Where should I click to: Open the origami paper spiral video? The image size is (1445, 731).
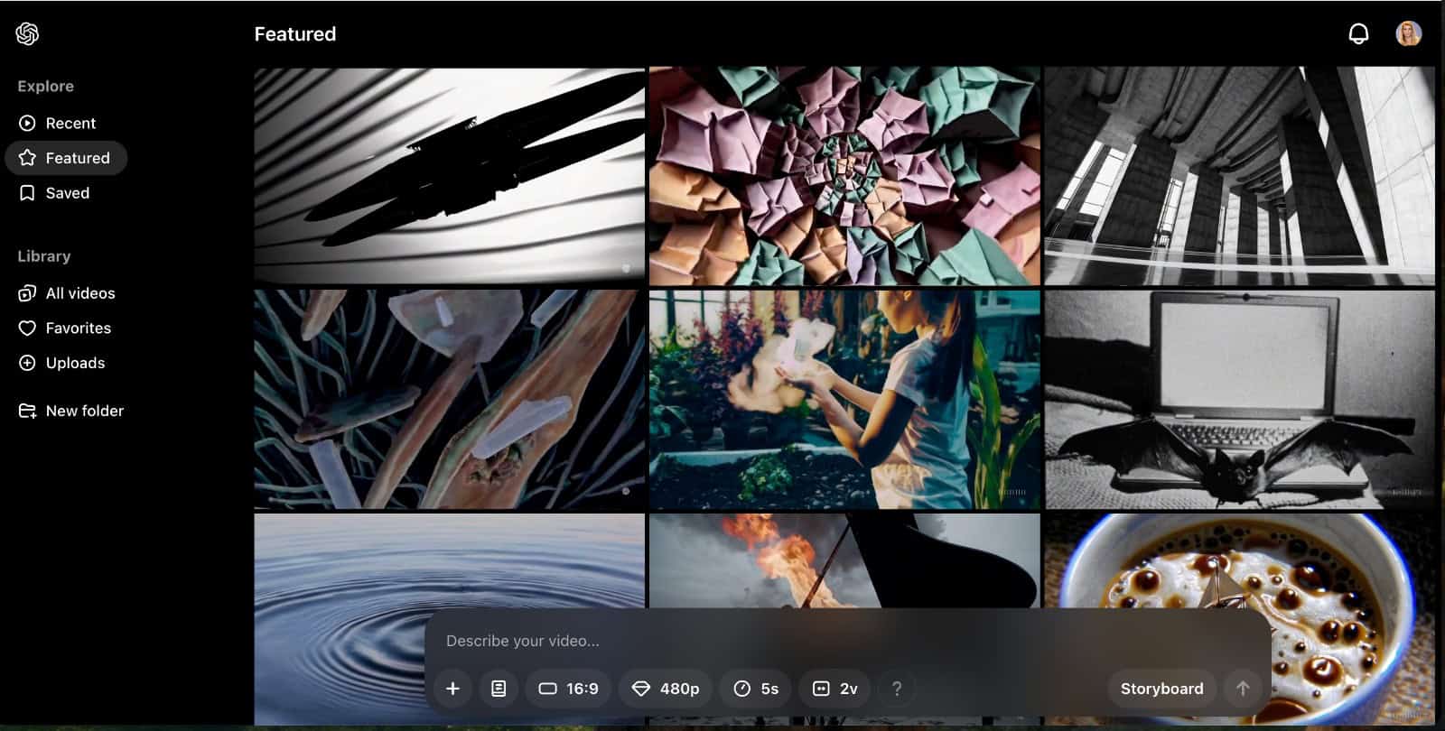[x=844, y=176]
